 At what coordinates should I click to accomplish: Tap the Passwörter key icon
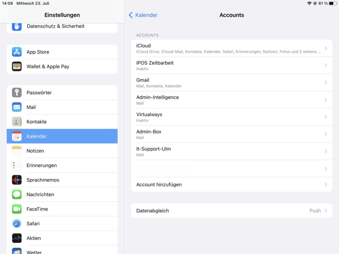click(x=17, y=93)
